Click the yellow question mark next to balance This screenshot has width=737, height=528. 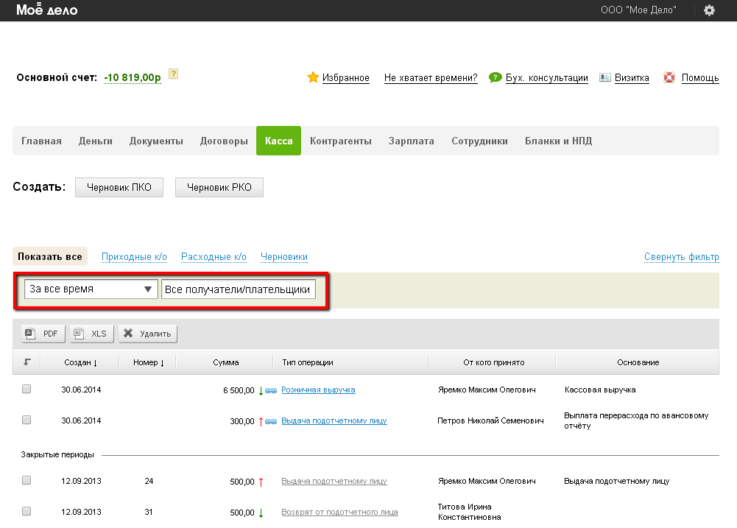174,74
